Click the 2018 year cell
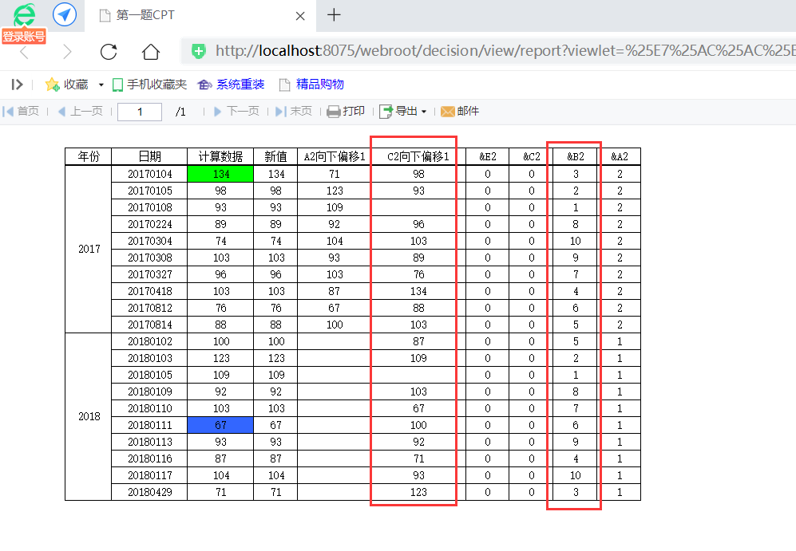This screenshot has height=551, width=796. (x=89, y=417)
